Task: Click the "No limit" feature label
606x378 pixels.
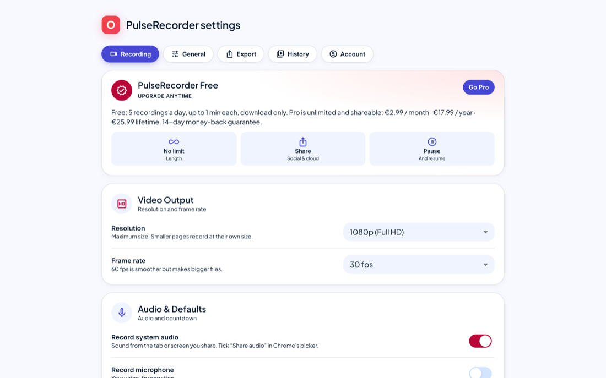Action: 174,151
